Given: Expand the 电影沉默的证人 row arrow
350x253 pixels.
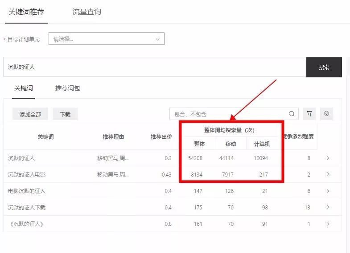Looking at the screenshot, I should point(328,191).
